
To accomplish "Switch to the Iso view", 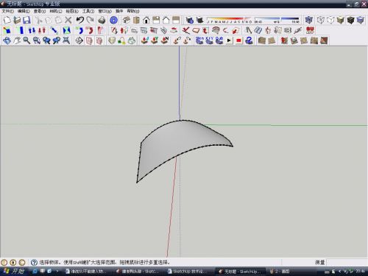I will coord(127,20).
